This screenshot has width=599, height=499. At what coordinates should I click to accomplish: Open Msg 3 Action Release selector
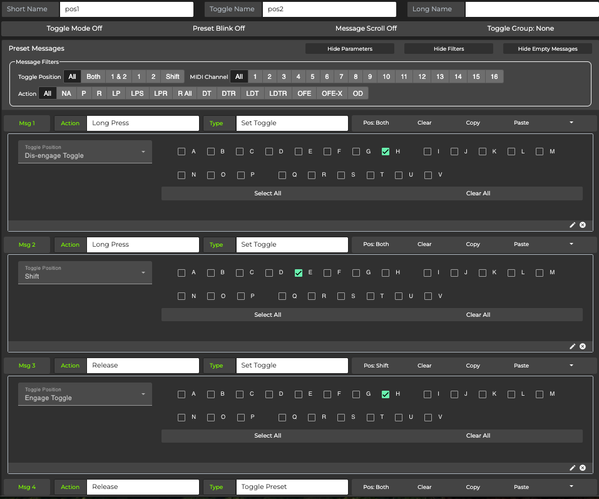click(x=143, y=366)
